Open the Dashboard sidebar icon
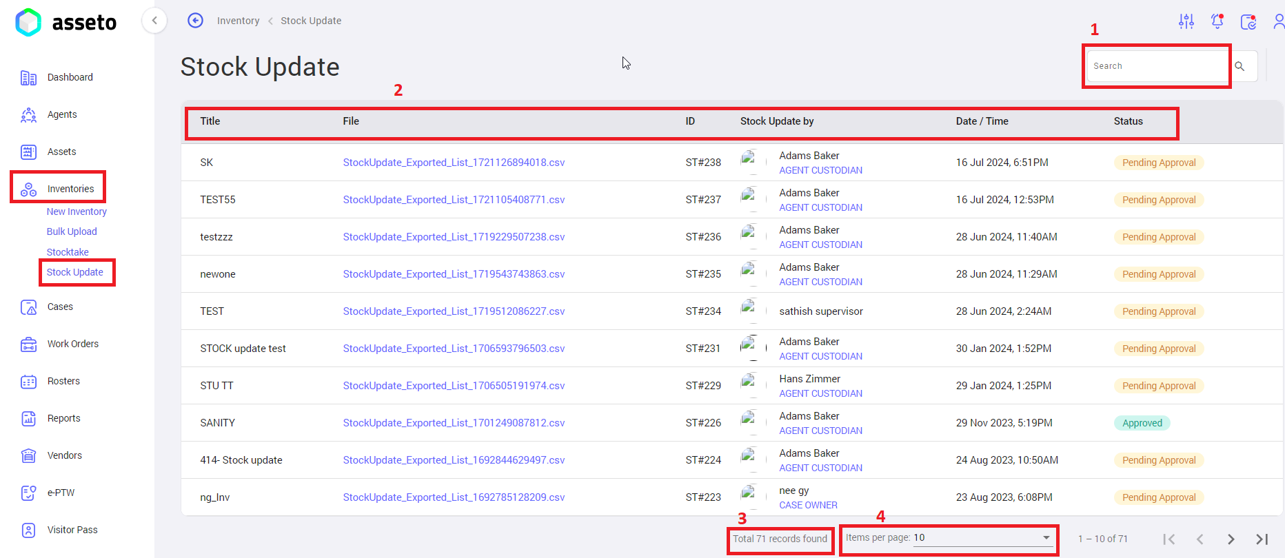1285x558 pixels. (28, 78)
